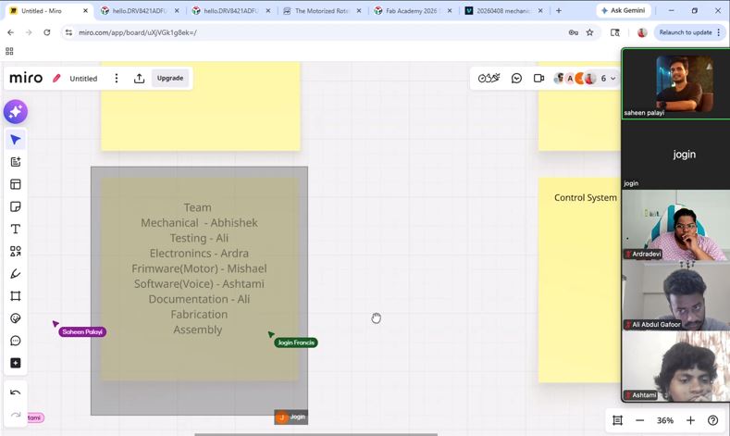Open the export/share board icon

pos(139,79)
